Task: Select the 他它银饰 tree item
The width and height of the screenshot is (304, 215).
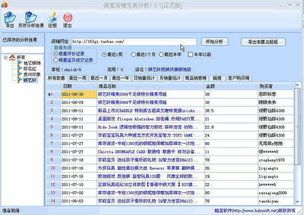Action: pos(32,63)
